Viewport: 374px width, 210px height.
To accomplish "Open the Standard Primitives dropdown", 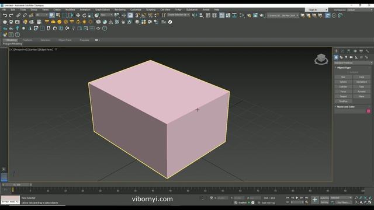I will click(x=353, y=63).
